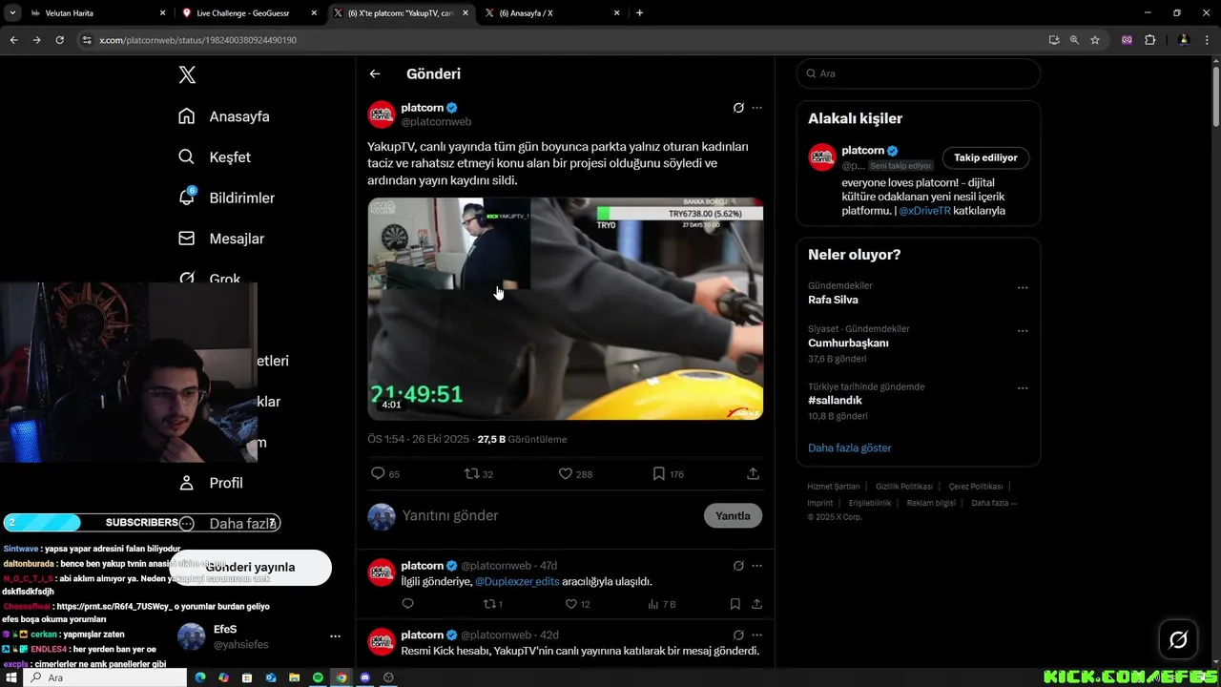This screenshot has height=687, width=1221.
Task: Open Discord from the taskbar
Action: click(x=364, y=677)
